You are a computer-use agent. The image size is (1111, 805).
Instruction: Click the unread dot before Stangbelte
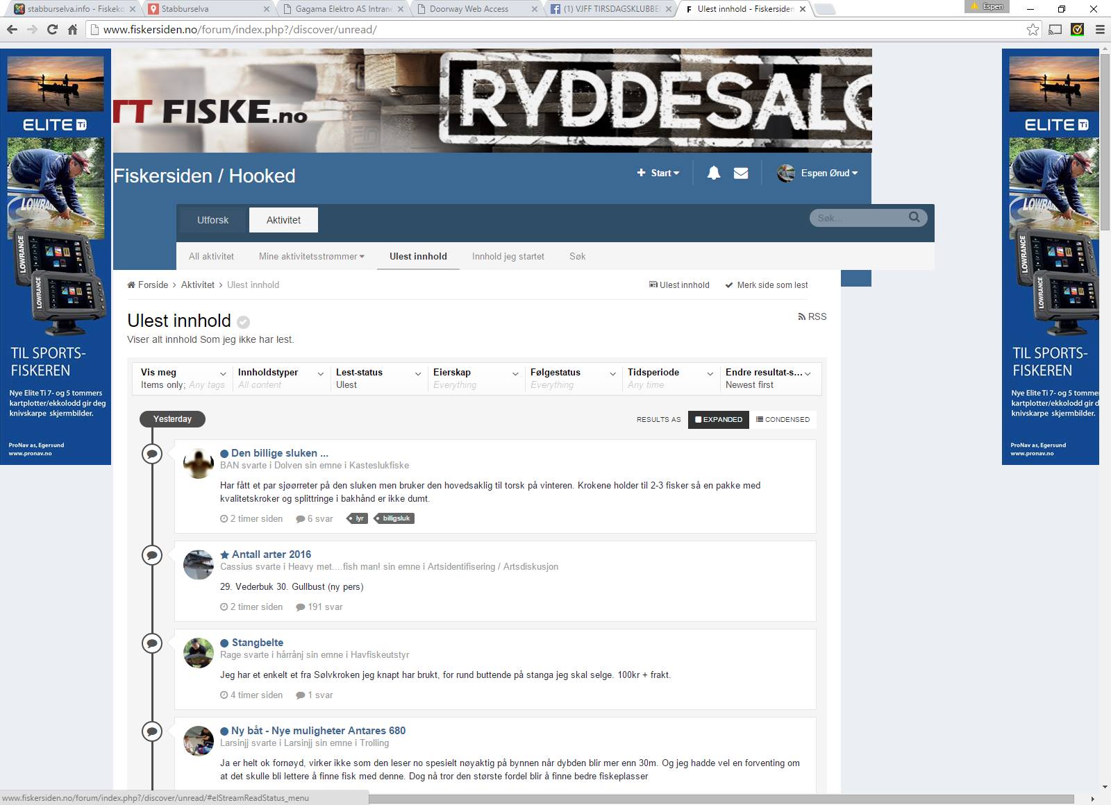click(224, 643)
